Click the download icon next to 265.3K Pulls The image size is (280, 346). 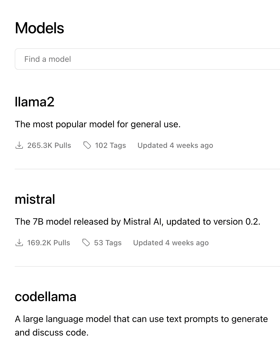(19, 145)
